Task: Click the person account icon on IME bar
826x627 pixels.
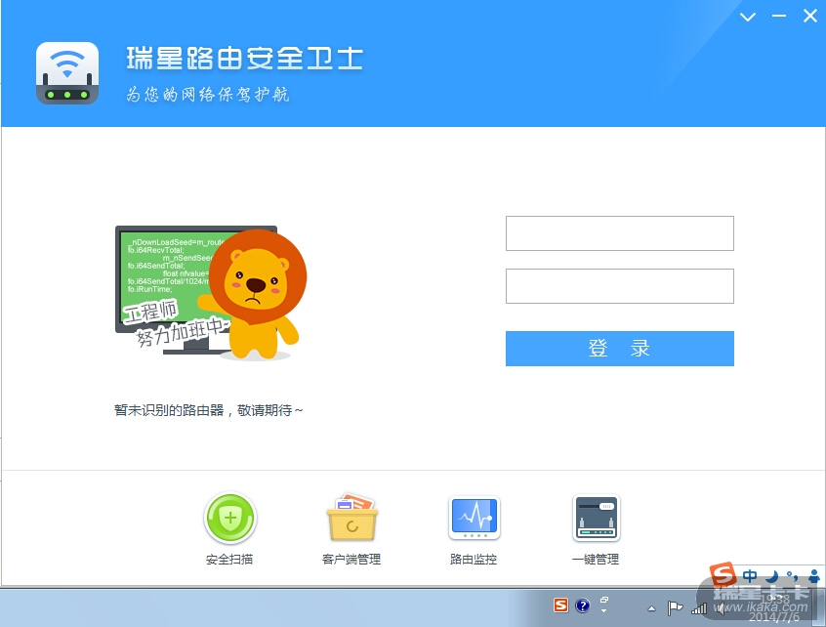Action: pyautogui.click(x=814, y=576)
